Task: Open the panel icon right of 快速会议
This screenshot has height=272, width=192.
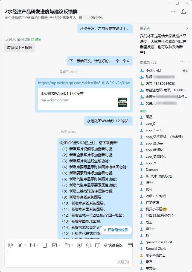Action: (130, 245)
